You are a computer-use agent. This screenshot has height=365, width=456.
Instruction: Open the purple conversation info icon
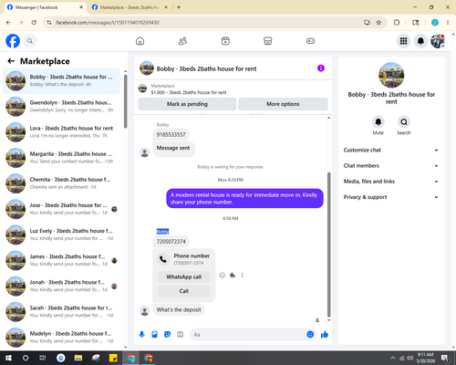321,68
